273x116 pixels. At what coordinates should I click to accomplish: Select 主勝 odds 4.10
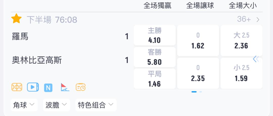click(155, 35)
